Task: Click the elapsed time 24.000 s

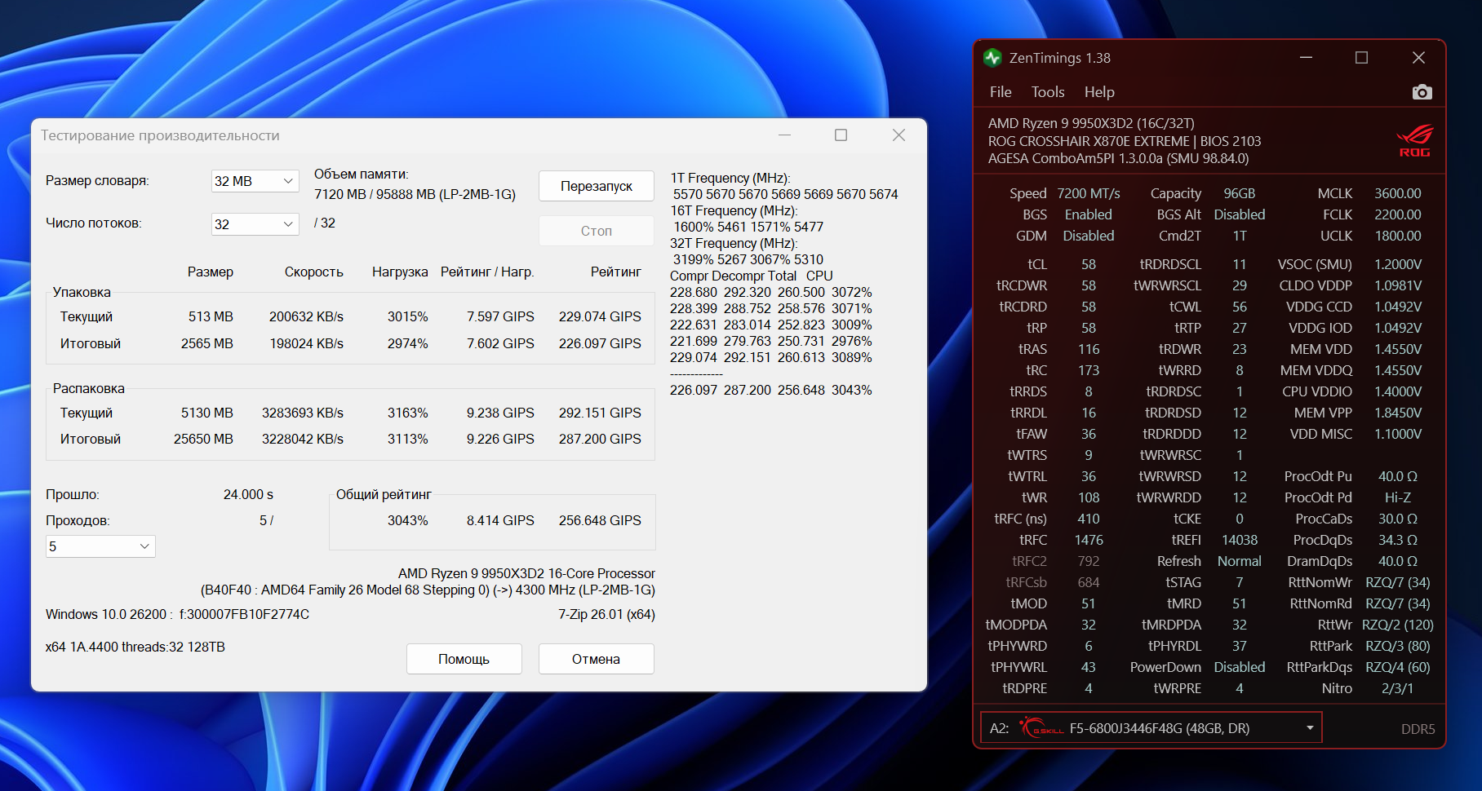Action: point(248,494)
